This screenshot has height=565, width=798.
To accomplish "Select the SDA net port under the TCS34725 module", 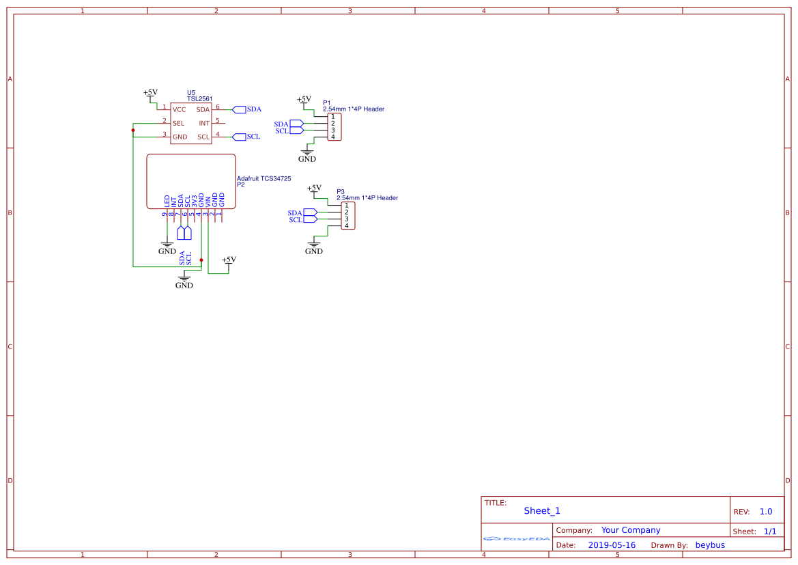I will click(x=181, y=233).
